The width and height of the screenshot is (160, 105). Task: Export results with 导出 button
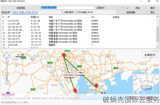pyautogui.click(x=152, y=12)
